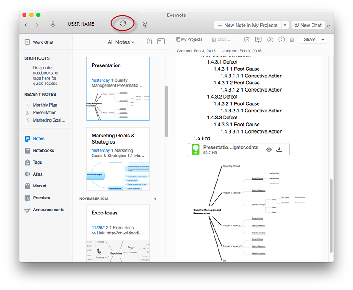Click the 'Updated: Feb 3, 2015' date
Viewport: 353px width, 290px height.
(241, 51)
